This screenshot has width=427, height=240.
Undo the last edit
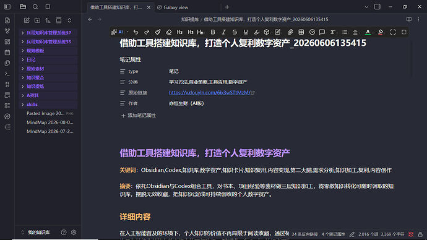coord(136,32)
